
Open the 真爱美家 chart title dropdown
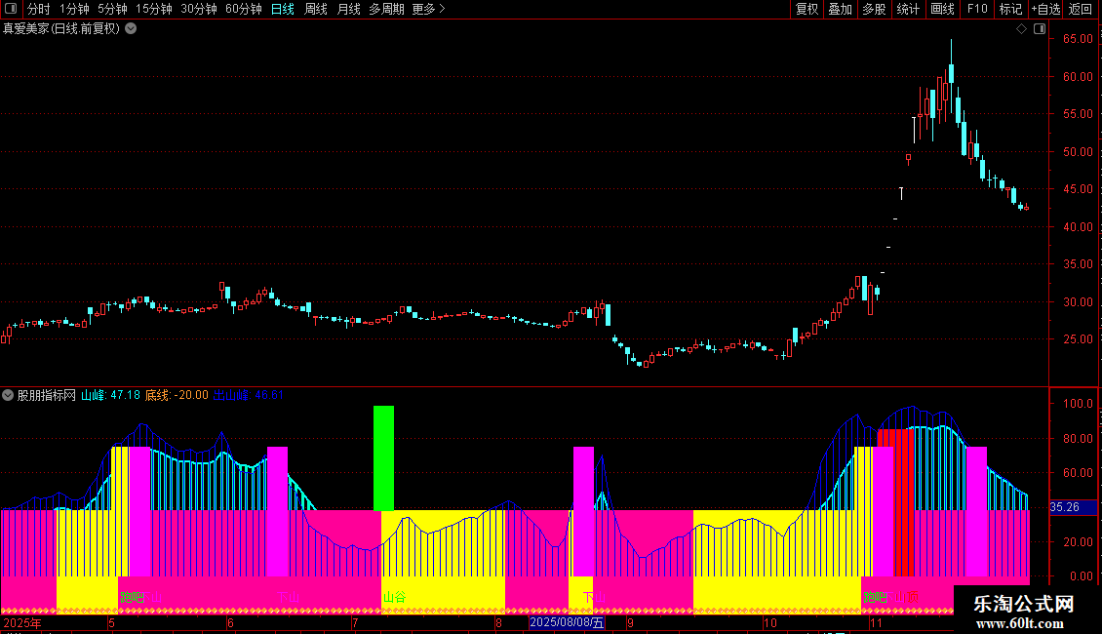tap(131, 29)
